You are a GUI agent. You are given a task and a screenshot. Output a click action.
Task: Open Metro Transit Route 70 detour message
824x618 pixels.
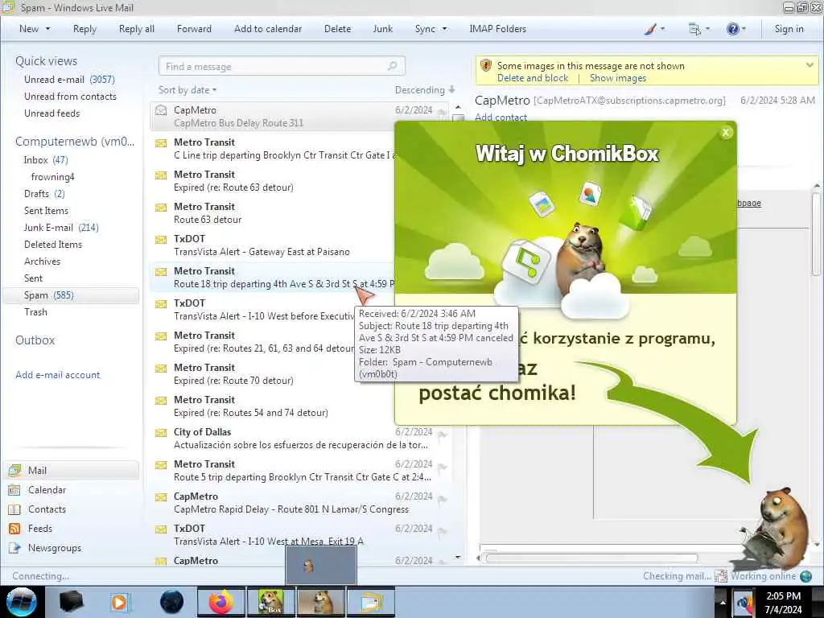pyautogui.click(x=272, y=374)
